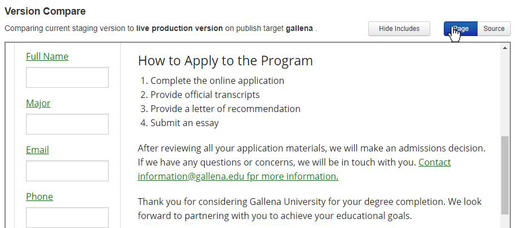521x228 pixels.
Task: Open the Contact information@gallena.edu link
Action: [294, 169]
